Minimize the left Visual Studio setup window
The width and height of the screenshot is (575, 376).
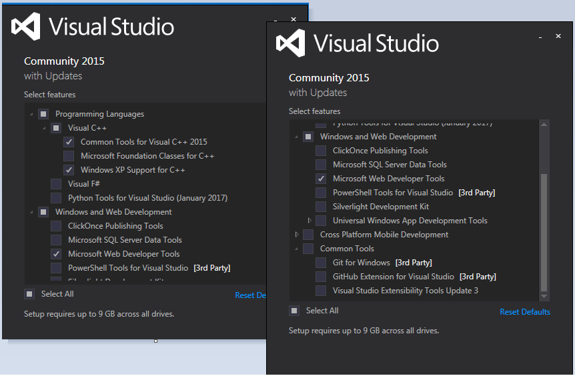pyautogui.click(x=275, y=21)
